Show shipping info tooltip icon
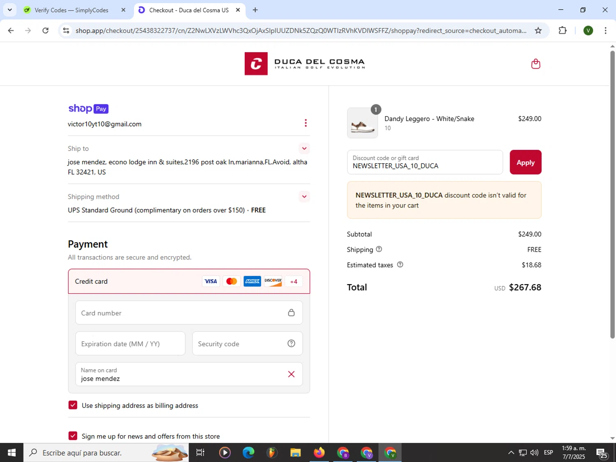 (x=379, y=249)
